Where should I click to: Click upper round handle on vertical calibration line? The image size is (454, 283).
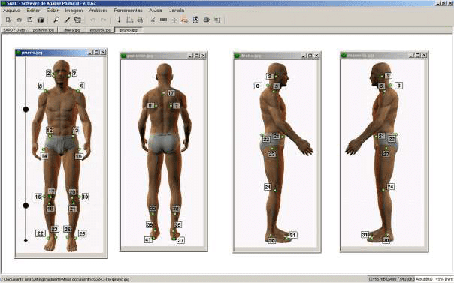coord(26,110)
